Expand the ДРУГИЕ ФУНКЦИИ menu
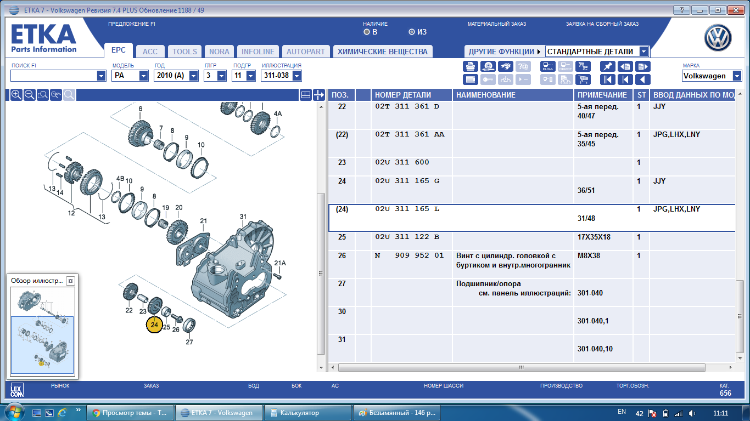Image resolution: width=750 pixels, height=421 pixels. [x=505, y=52]
